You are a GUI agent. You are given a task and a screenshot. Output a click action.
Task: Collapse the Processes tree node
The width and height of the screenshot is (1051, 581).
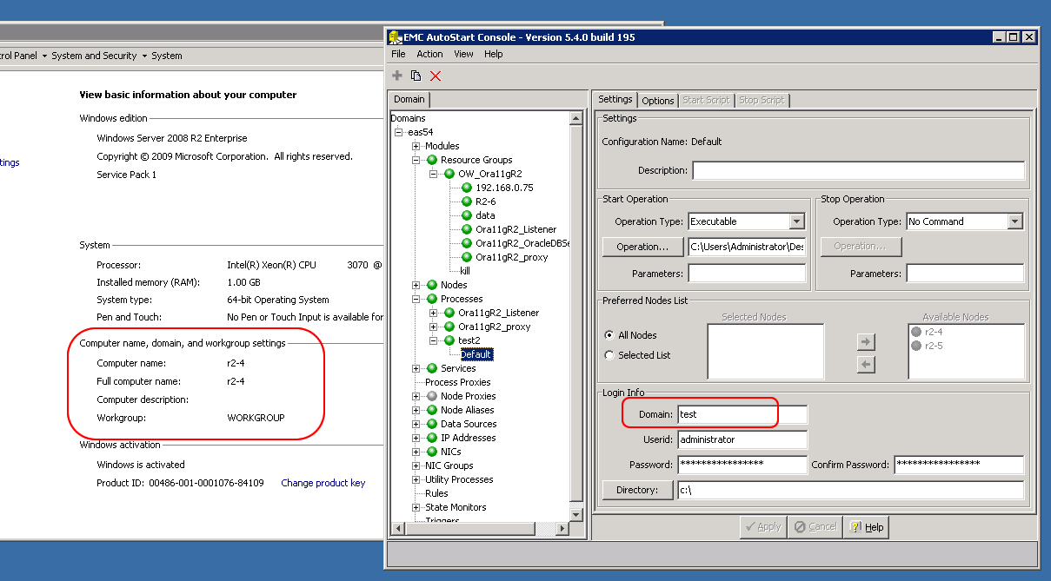pyautogui.click(x=416, y=299)
